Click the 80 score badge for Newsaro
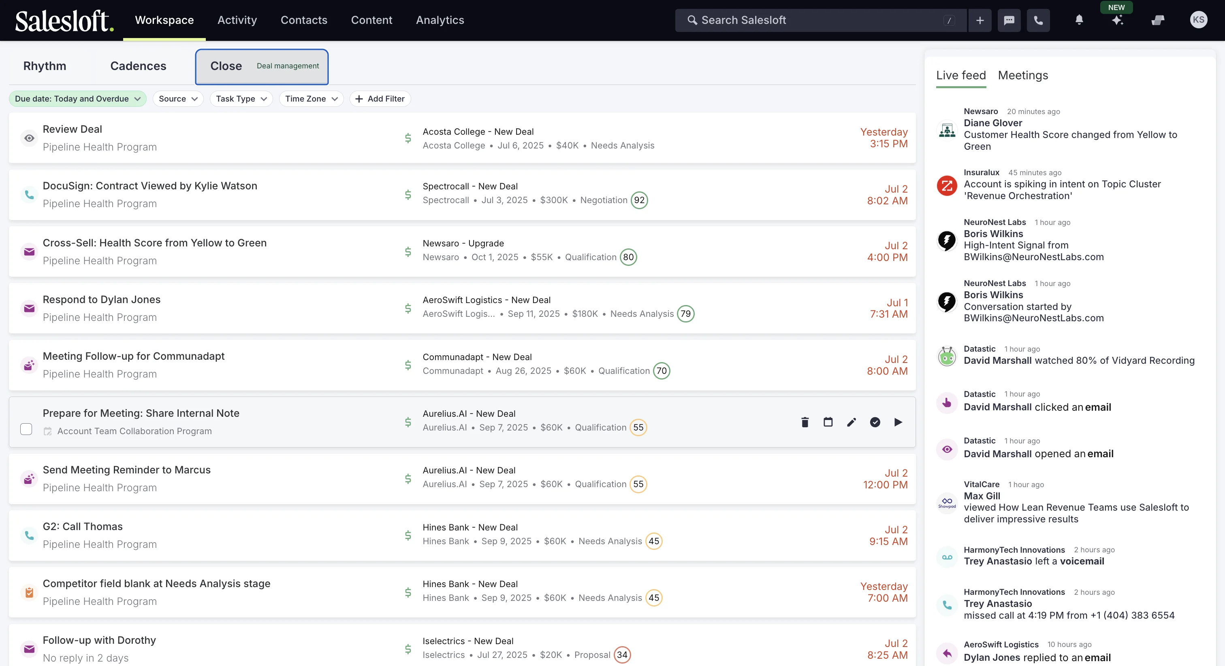Viewport: 1225px width, 666px height. click(628, 257)
